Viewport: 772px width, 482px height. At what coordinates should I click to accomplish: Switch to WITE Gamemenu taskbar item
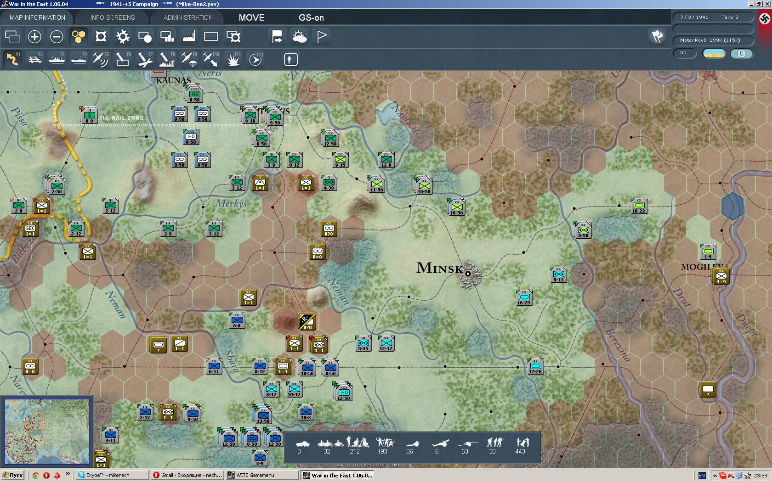(262, 476)
